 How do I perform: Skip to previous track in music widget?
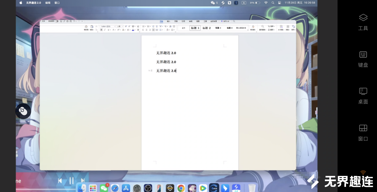tap(60, 181)
